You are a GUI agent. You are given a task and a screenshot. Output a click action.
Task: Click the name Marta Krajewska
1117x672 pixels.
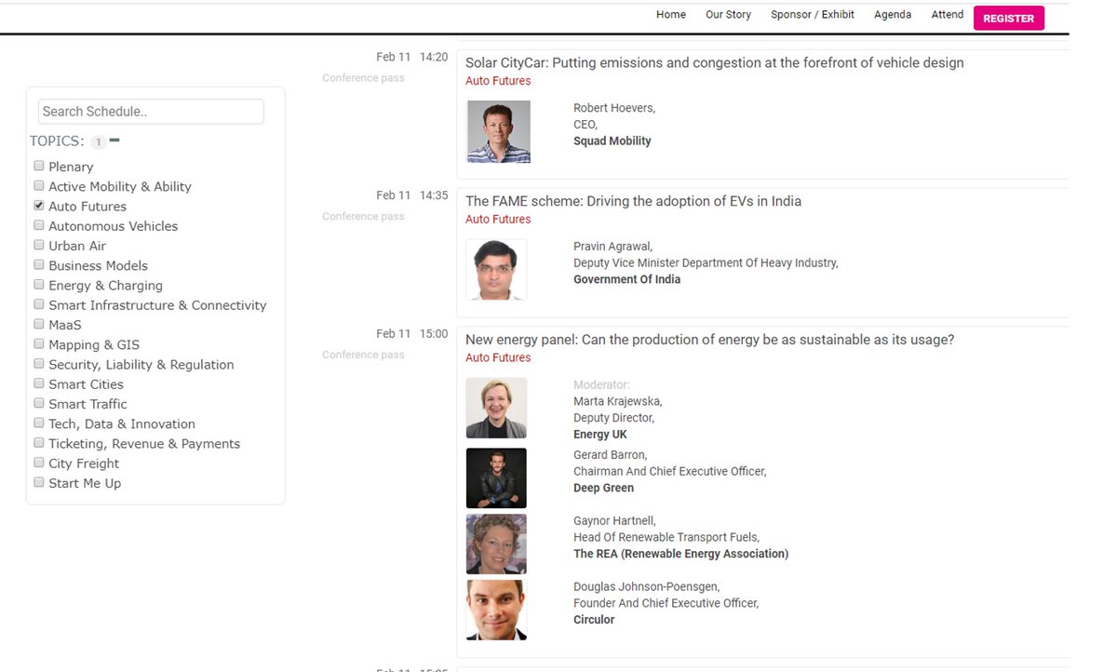pyautogui.click(x=617, y=402)
